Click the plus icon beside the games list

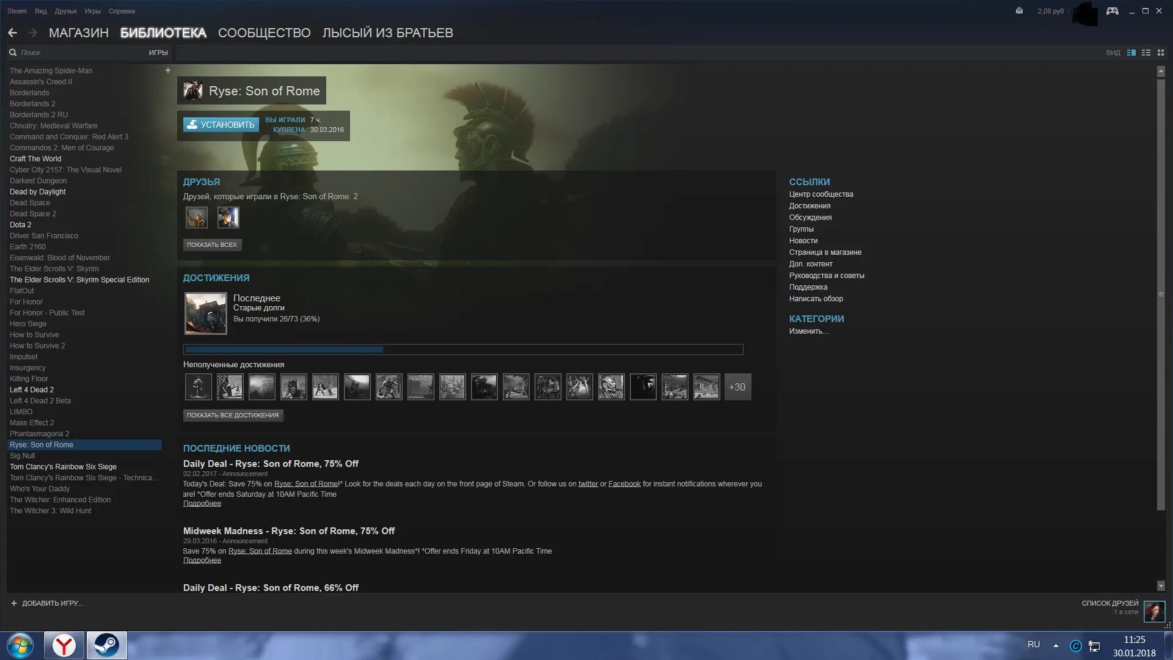point(167,70)
